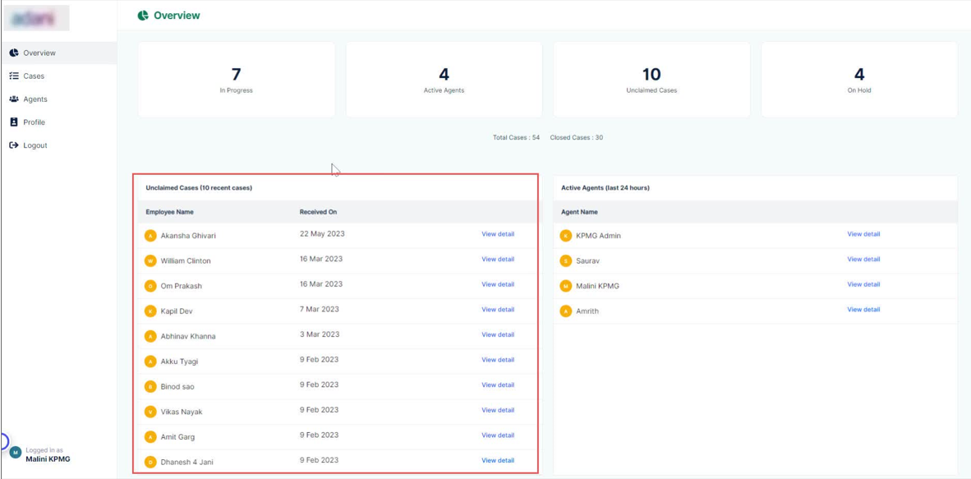Click the Cases list icon in sidebar
971x479 pixels.
(x=14, y=76)
